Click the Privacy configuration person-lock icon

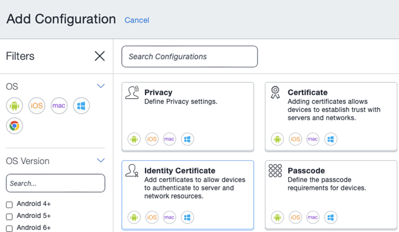click(x=132, y=92)
